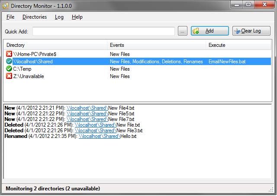Open the Directories menu

(x=35, y=17)
